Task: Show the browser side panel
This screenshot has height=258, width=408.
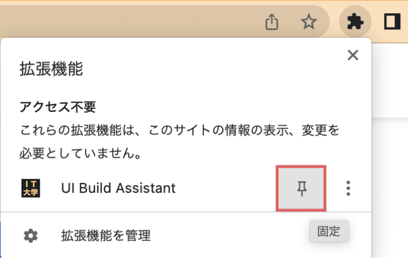Action: [x=392, y=22]
